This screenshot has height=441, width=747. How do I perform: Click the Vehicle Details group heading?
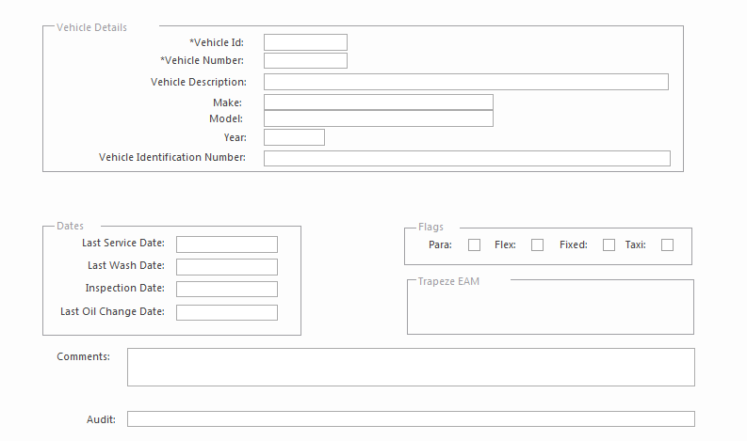tap(91, 27)
